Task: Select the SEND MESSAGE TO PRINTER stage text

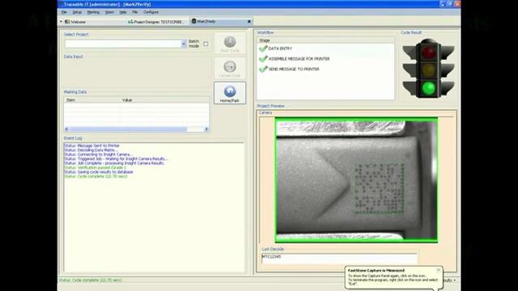Action: pos(294,70)
